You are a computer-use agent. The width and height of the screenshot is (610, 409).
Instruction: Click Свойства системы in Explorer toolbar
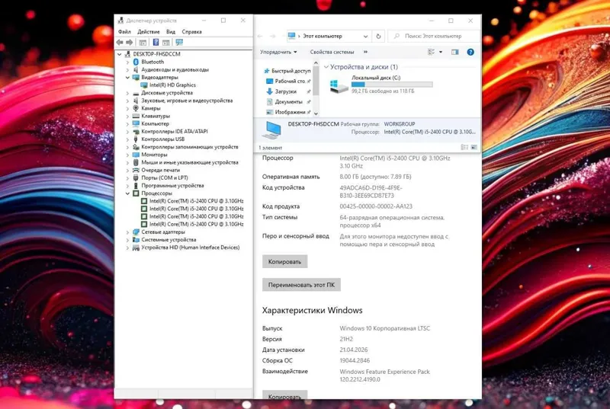tap(332, 52)
